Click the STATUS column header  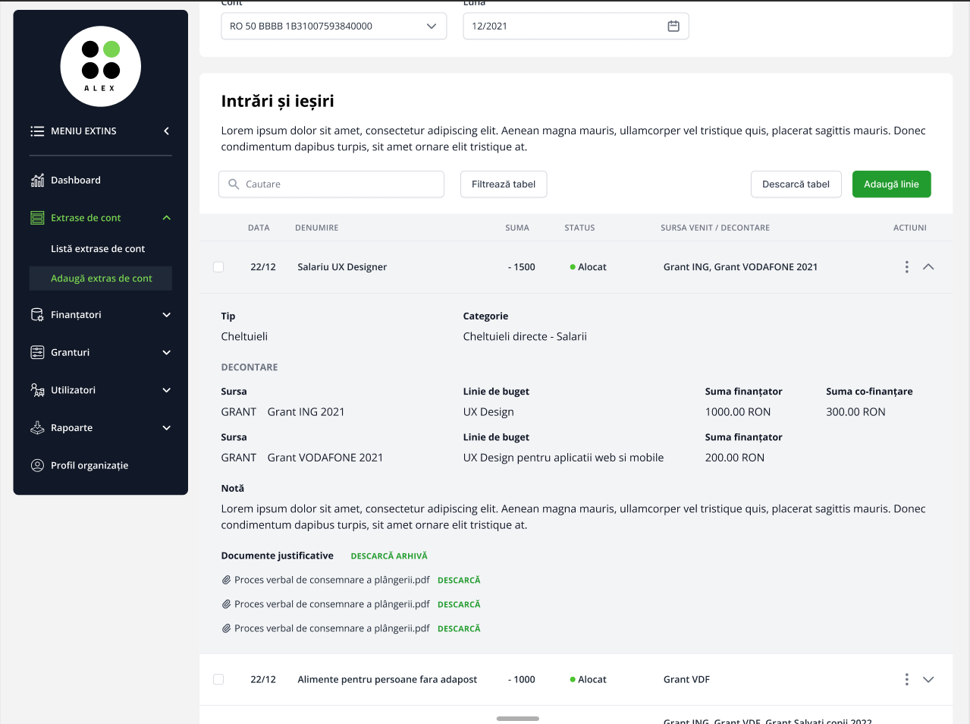coord(579,228)
